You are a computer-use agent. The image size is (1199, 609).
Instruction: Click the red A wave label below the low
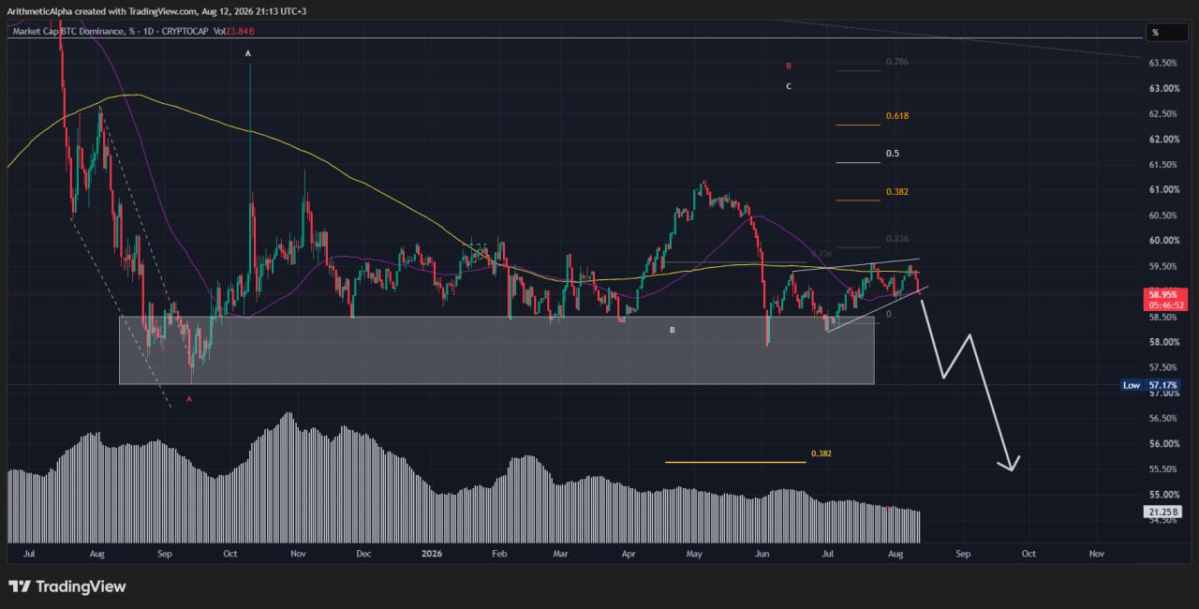[x=189, y=399]
